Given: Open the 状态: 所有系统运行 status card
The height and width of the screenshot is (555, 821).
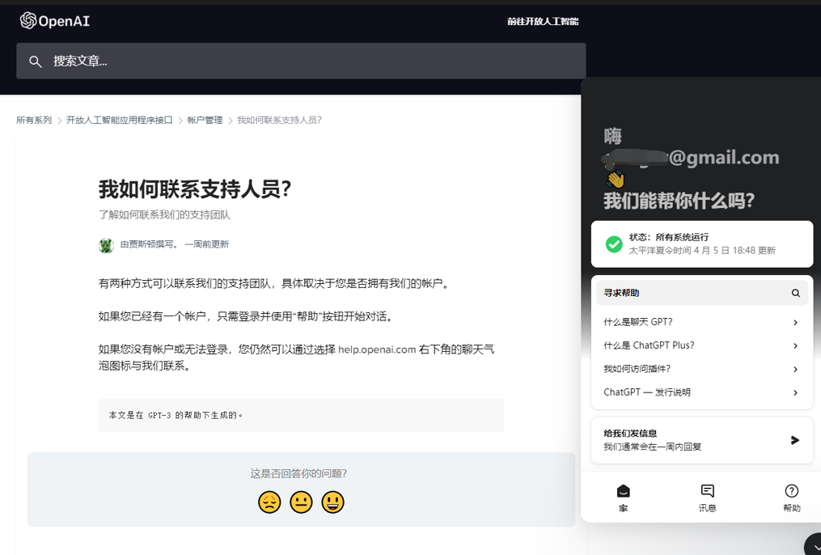Looking at the screenshot, I should coord(701,244).
